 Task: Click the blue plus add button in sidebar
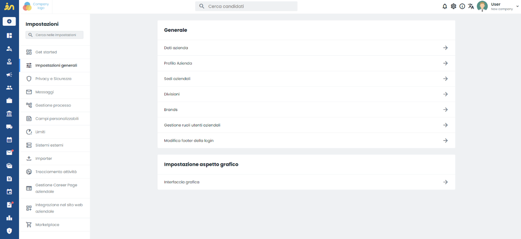pos(9,22)
